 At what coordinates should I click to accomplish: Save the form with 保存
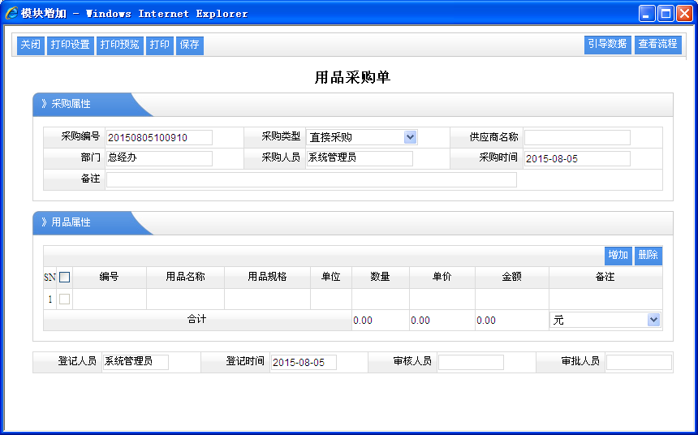point(190,45)
